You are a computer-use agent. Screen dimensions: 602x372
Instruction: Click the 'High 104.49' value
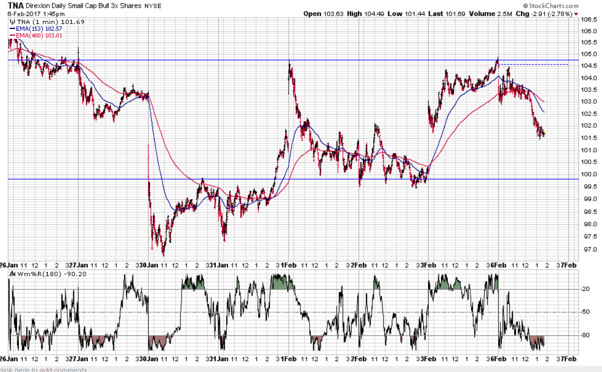coord(366,14)
